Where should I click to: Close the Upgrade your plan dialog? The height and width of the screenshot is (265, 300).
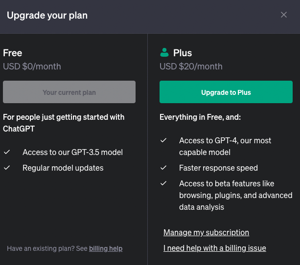pos(284,15)
